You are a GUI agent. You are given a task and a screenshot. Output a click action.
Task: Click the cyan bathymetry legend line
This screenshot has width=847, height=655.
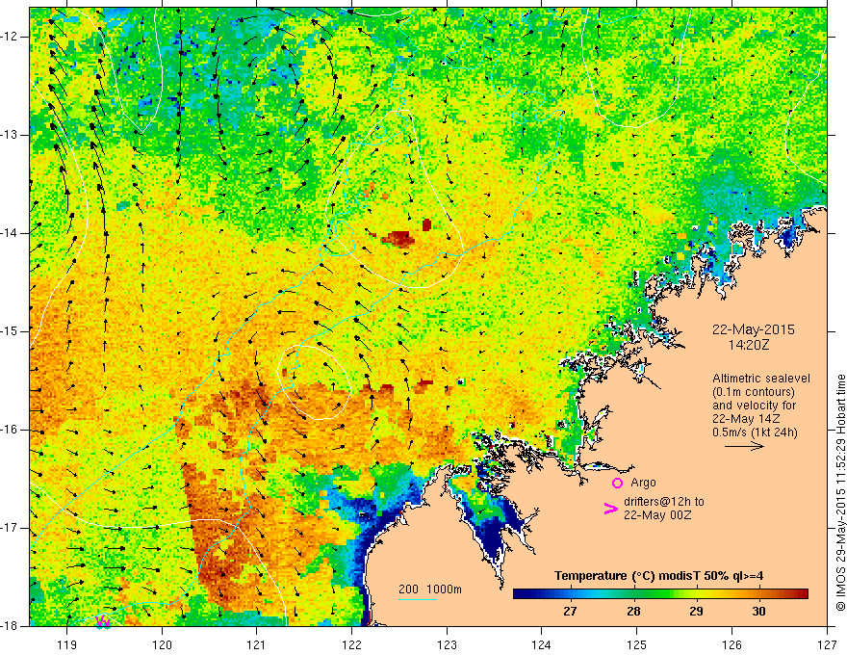(418, 599)
